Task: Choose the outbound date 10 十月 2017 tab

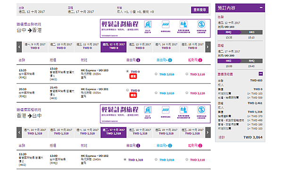Action: coord(61,47)
